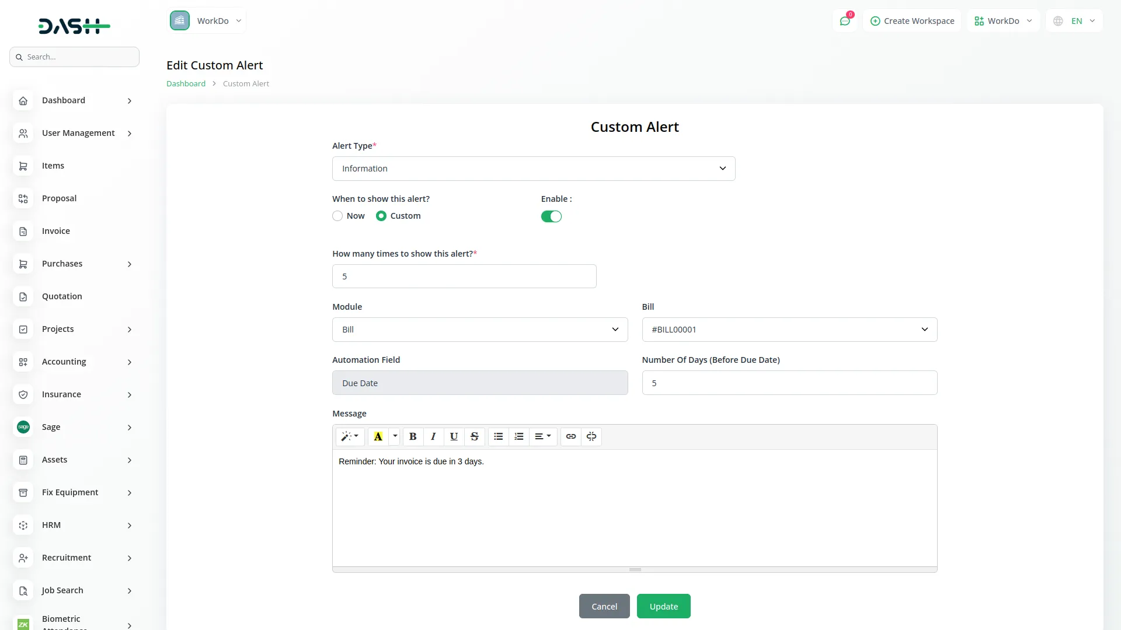Toggle underline in the message toolbar
The height and width of the screenshot is (630, 1121).
[x=454, y=436]
